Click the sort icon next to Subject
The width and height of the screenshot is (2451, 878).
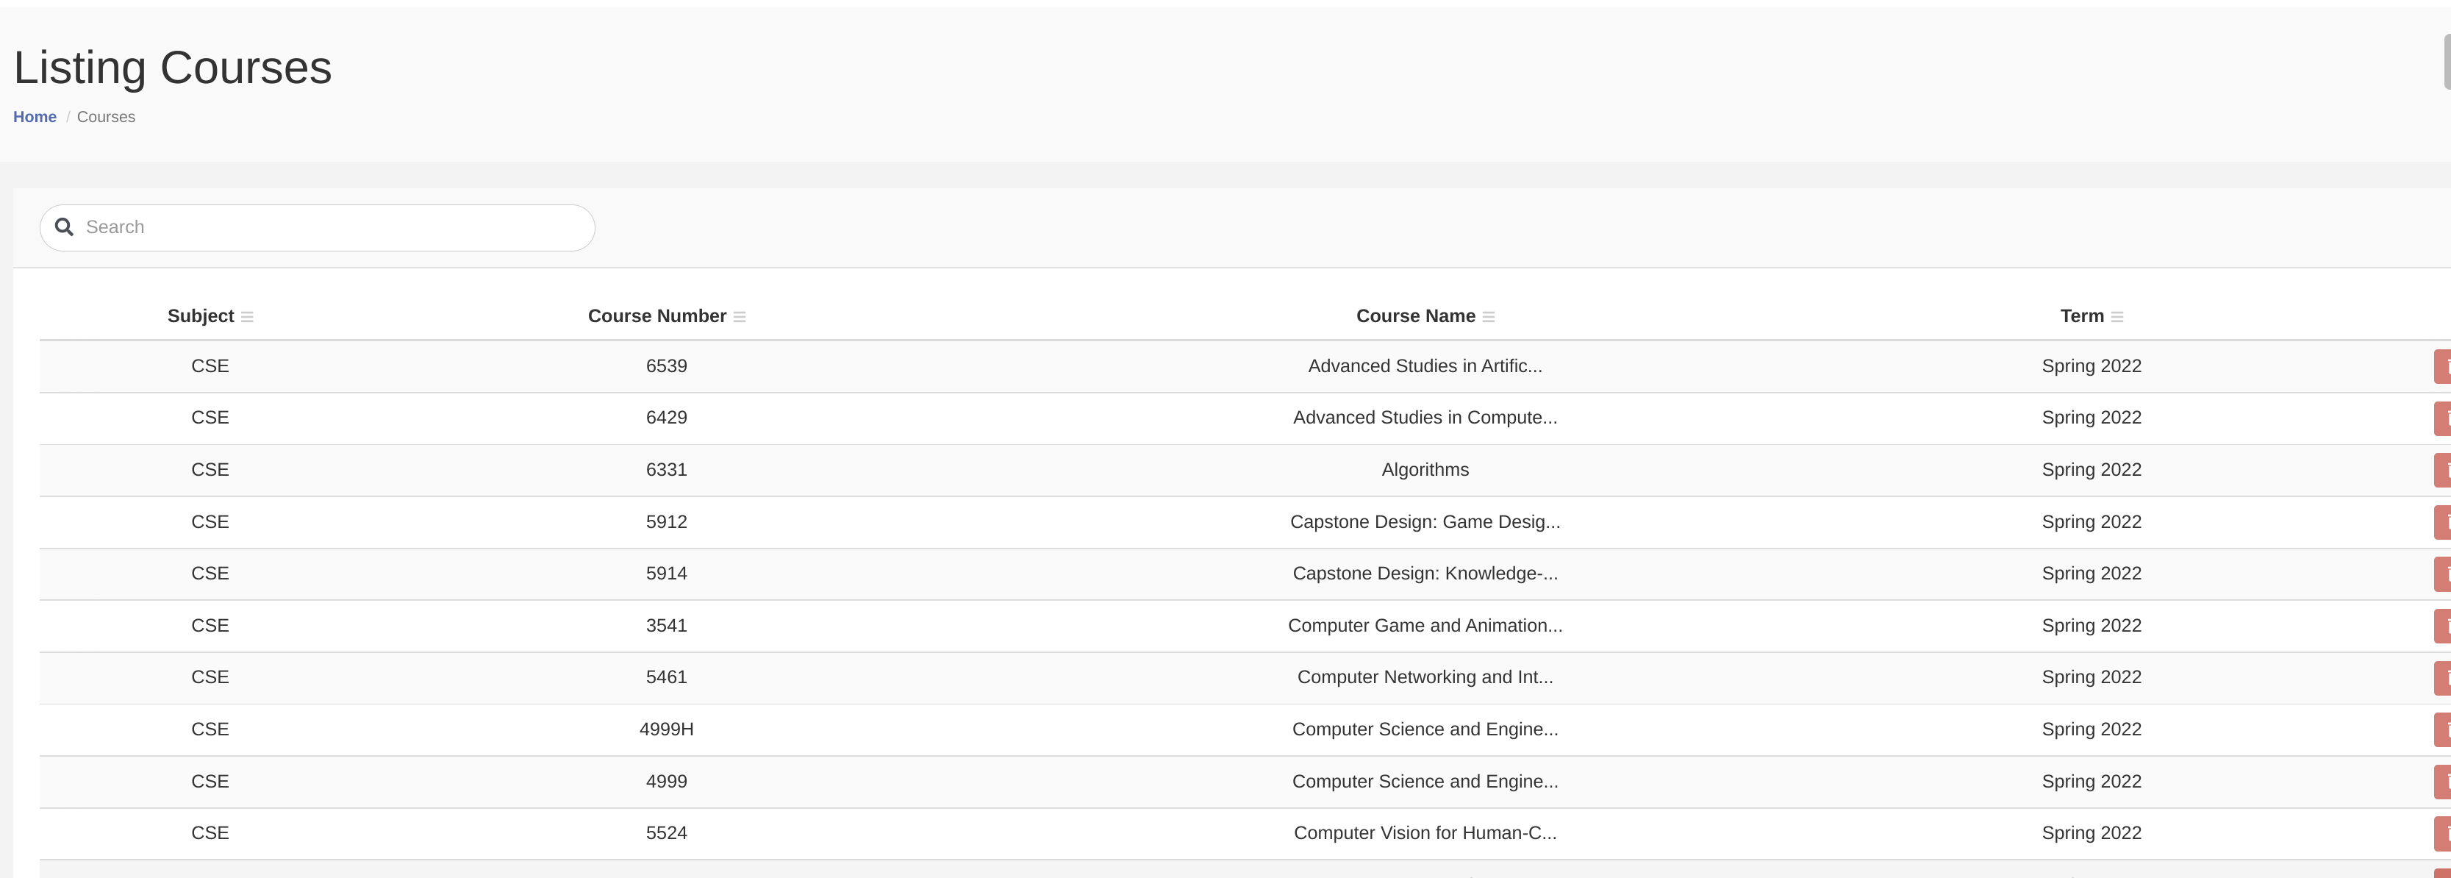click(246, 318)
